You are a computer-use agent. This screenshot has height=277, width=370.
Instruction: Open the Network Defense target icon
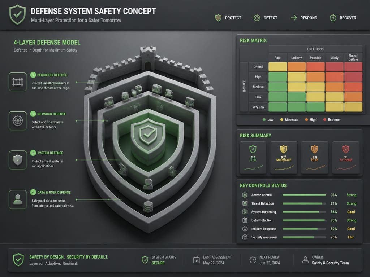tap(18, 121)
